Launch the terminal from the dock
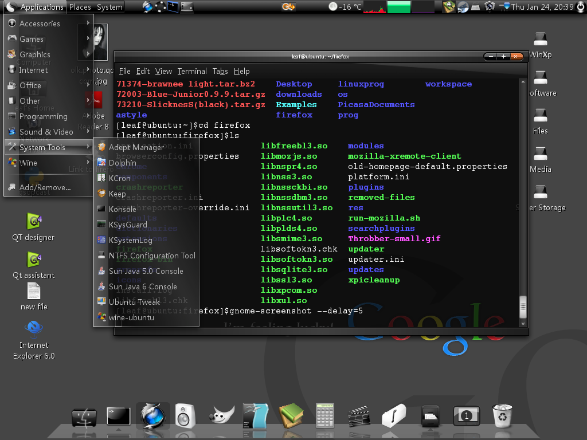Viewport: 587px width, 440px height. [x=119, y=416]
